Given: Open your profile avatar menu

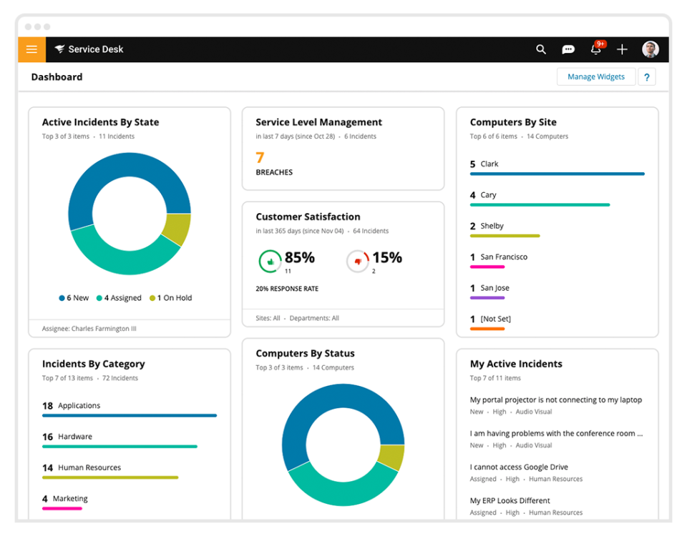Looking at the screenshot, I should pyautogui.click(x=650, y=49).
